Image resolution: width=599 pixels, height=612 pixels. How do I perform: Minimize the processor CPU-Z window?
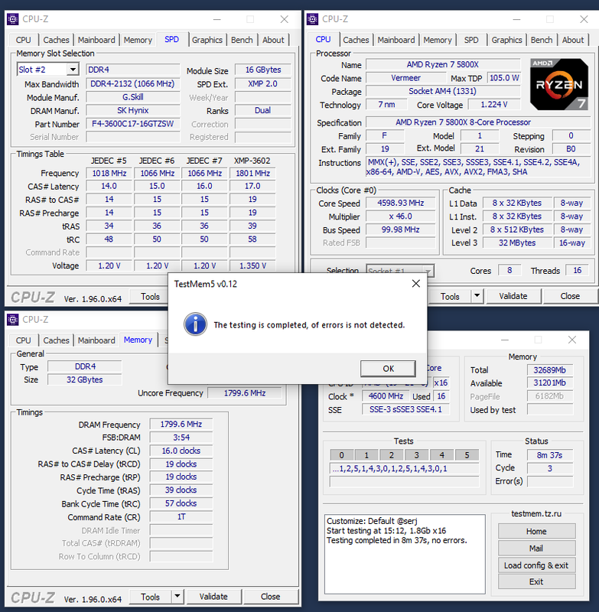pyautogui.click(x=516, y=19)
